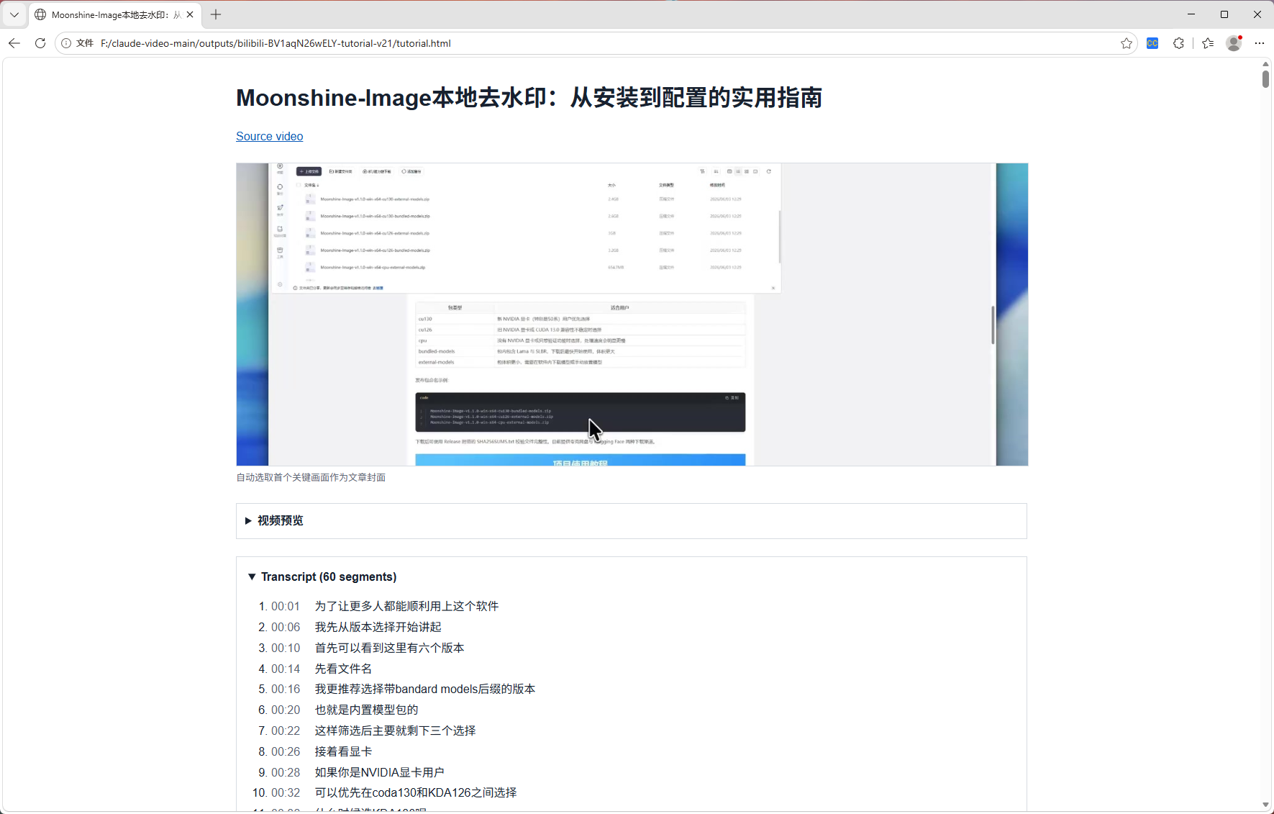The height and width of the screenshot is (814, 1274).
Task: Open the Favorites list icon
Action: (1208, 43)
